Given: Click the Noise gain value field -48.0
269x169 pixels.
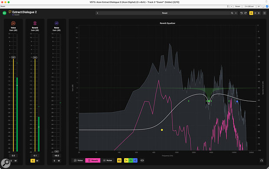Looking at the screenshot, I should click(56, 156).
